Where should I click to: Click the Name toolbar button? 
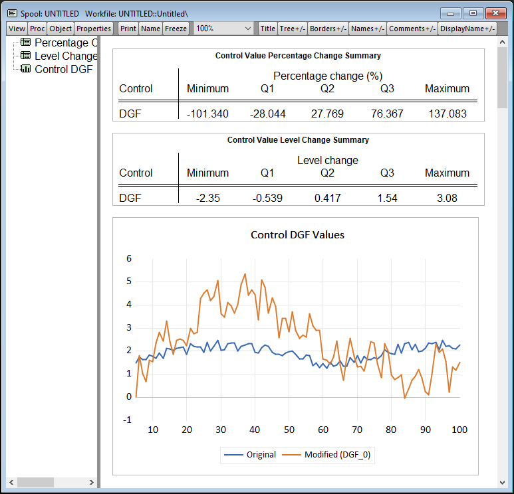[150, 29]
